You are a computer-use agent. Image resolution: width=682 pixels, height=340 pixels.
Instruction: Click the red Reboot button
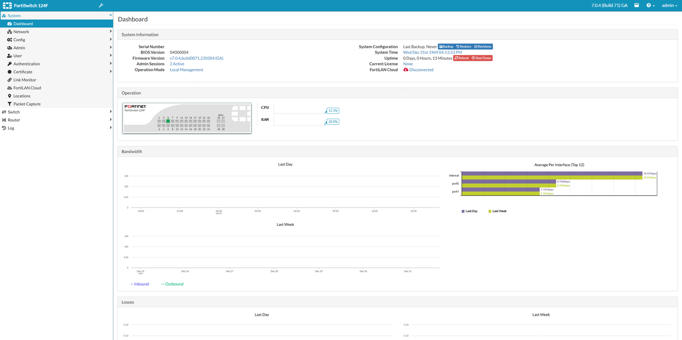pyautogui.click(x=461, y=58)
